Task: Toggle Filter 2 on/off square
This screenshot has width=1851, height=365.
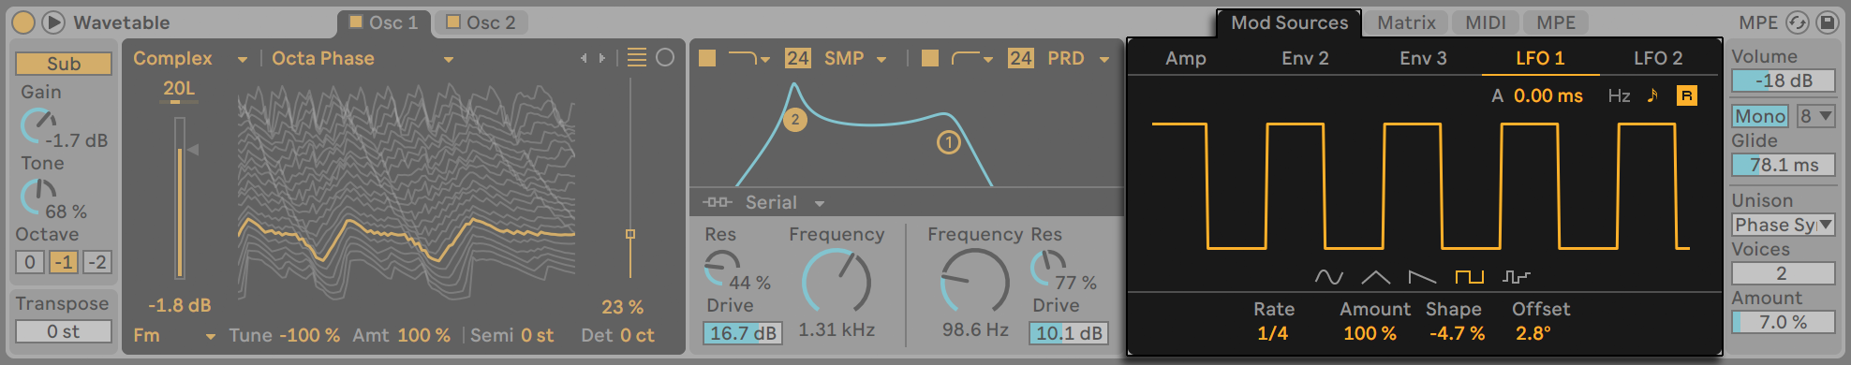Action: click(x=930, y=58)
